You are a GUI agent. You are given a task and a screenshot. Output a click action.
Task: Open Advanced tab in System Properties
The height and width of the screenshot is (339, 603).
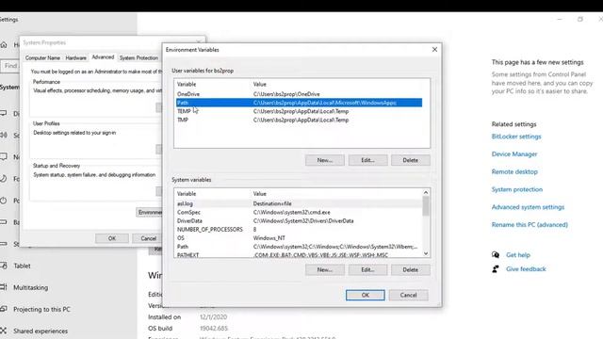[x=103, y=56]
